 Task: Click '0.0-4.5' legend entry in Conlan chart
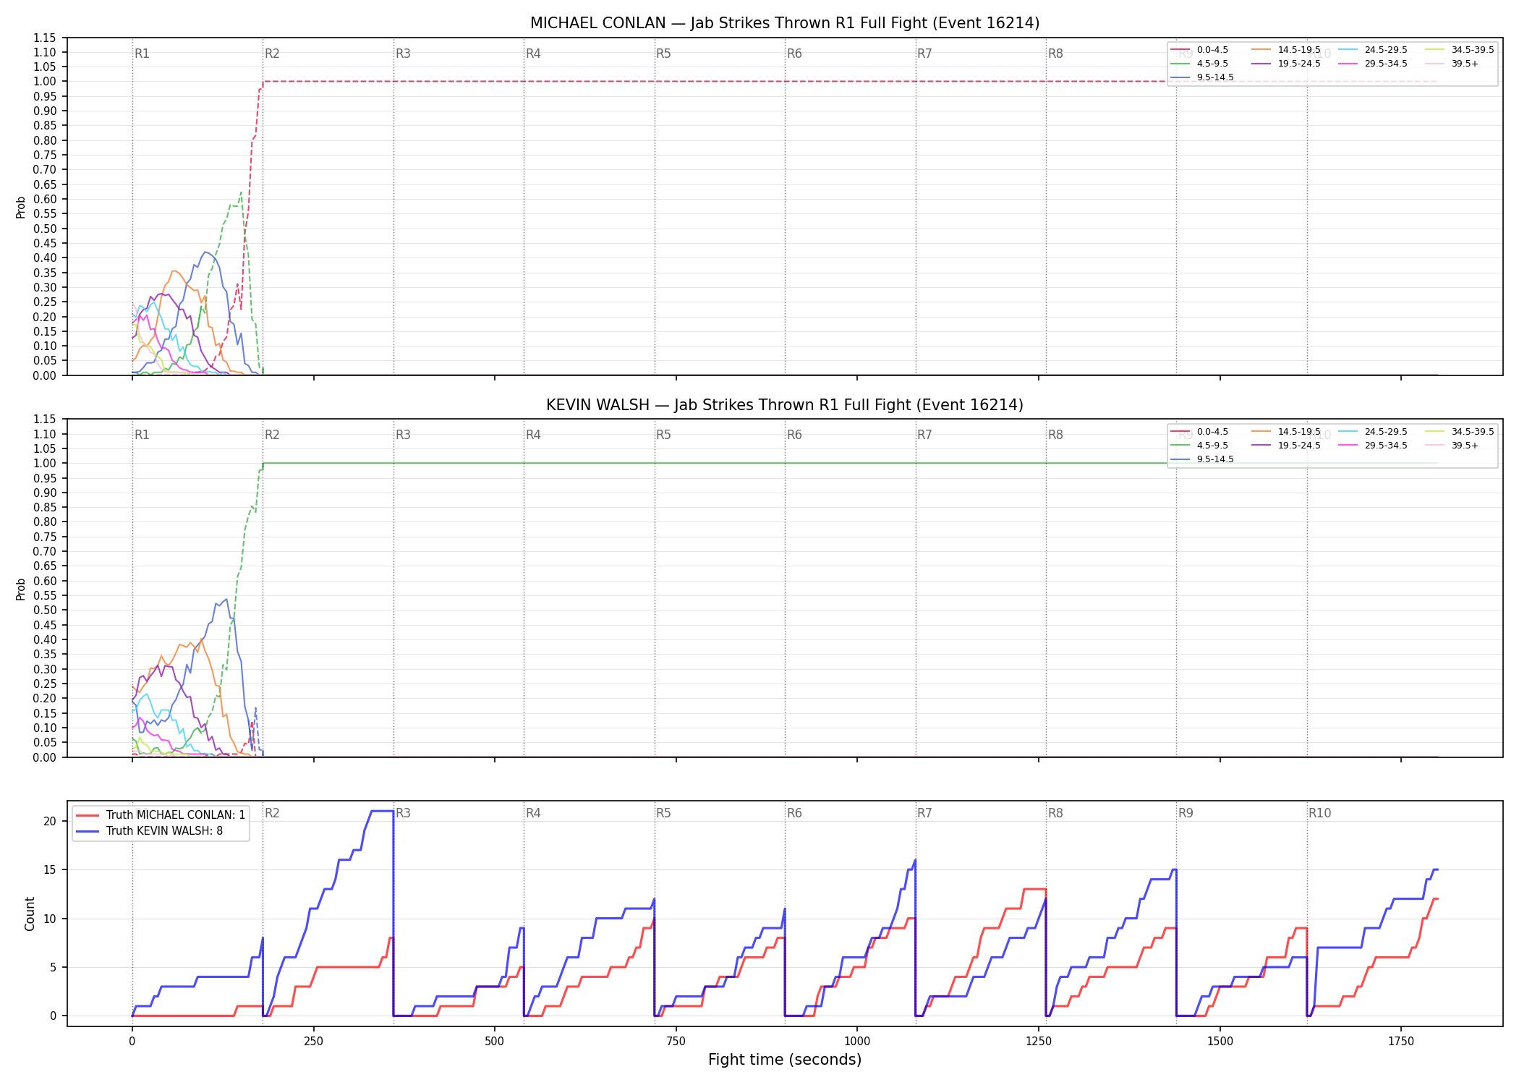tap(1199, 50)
